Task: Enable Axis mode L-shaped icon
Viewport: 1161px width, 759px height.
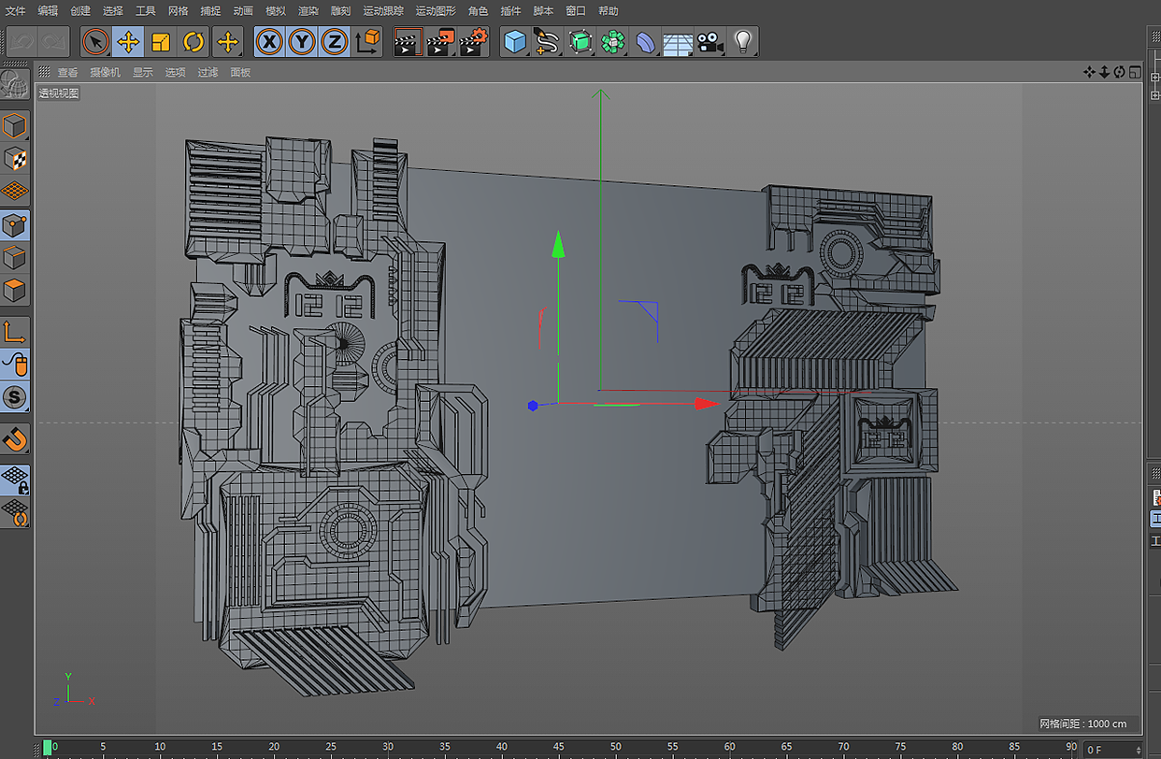Action: [15, 332]
